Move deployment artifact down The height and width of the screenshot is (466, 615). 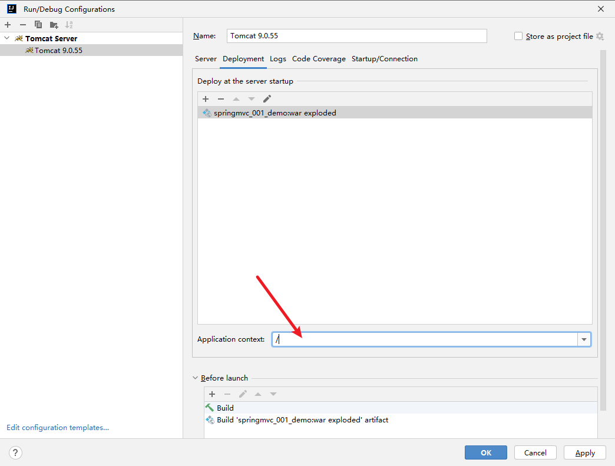252,99
